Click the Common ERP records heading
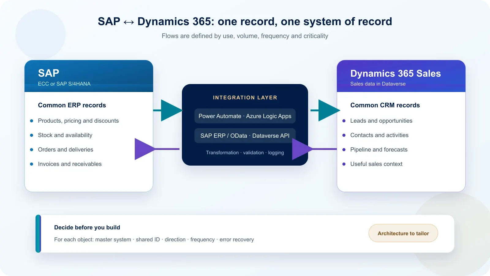The image size is (490, 276). (72, 105)
